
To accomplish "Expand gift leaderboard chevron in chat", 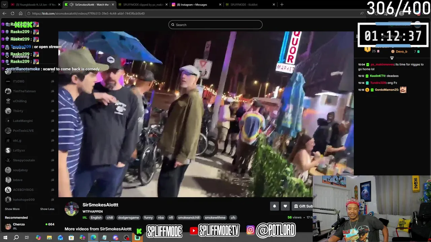I will click(392, 58).
